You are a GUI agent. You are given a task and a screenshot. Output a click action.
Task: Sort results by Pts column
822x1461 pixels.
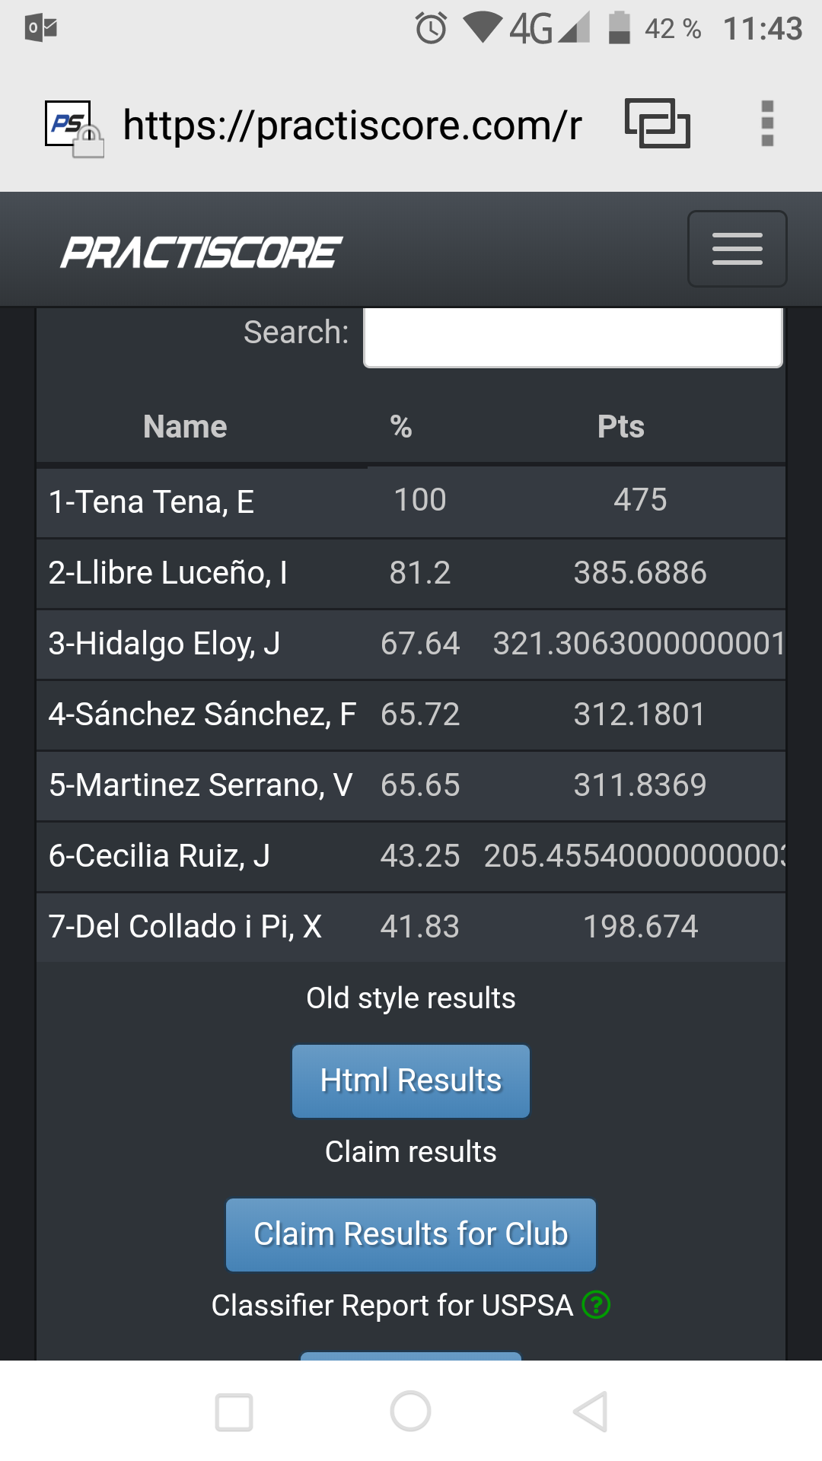pos(620,427)
